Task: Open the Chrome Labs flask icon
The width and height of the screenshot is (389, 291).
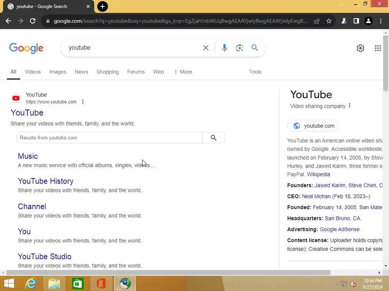Action: [x=344, y=21]
